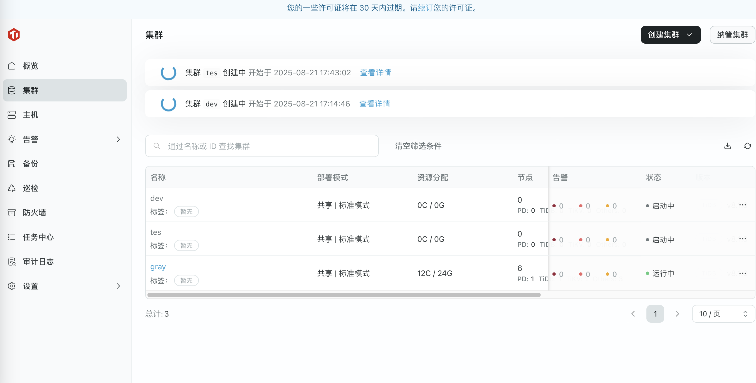Open the 10 / 页 page size selector
Screen dimensions: 756x383
click(x=723, y=314)
